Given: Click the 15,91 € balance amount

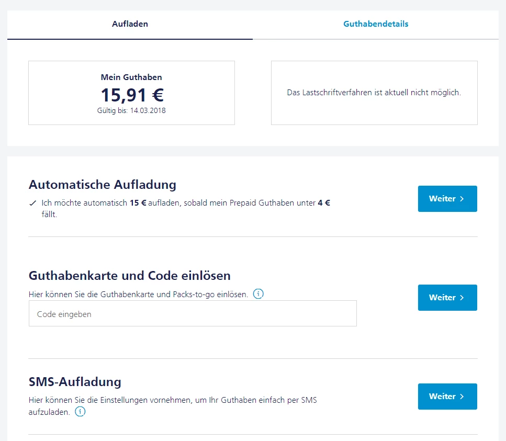Looking at the screenshot, I should 132,95.
